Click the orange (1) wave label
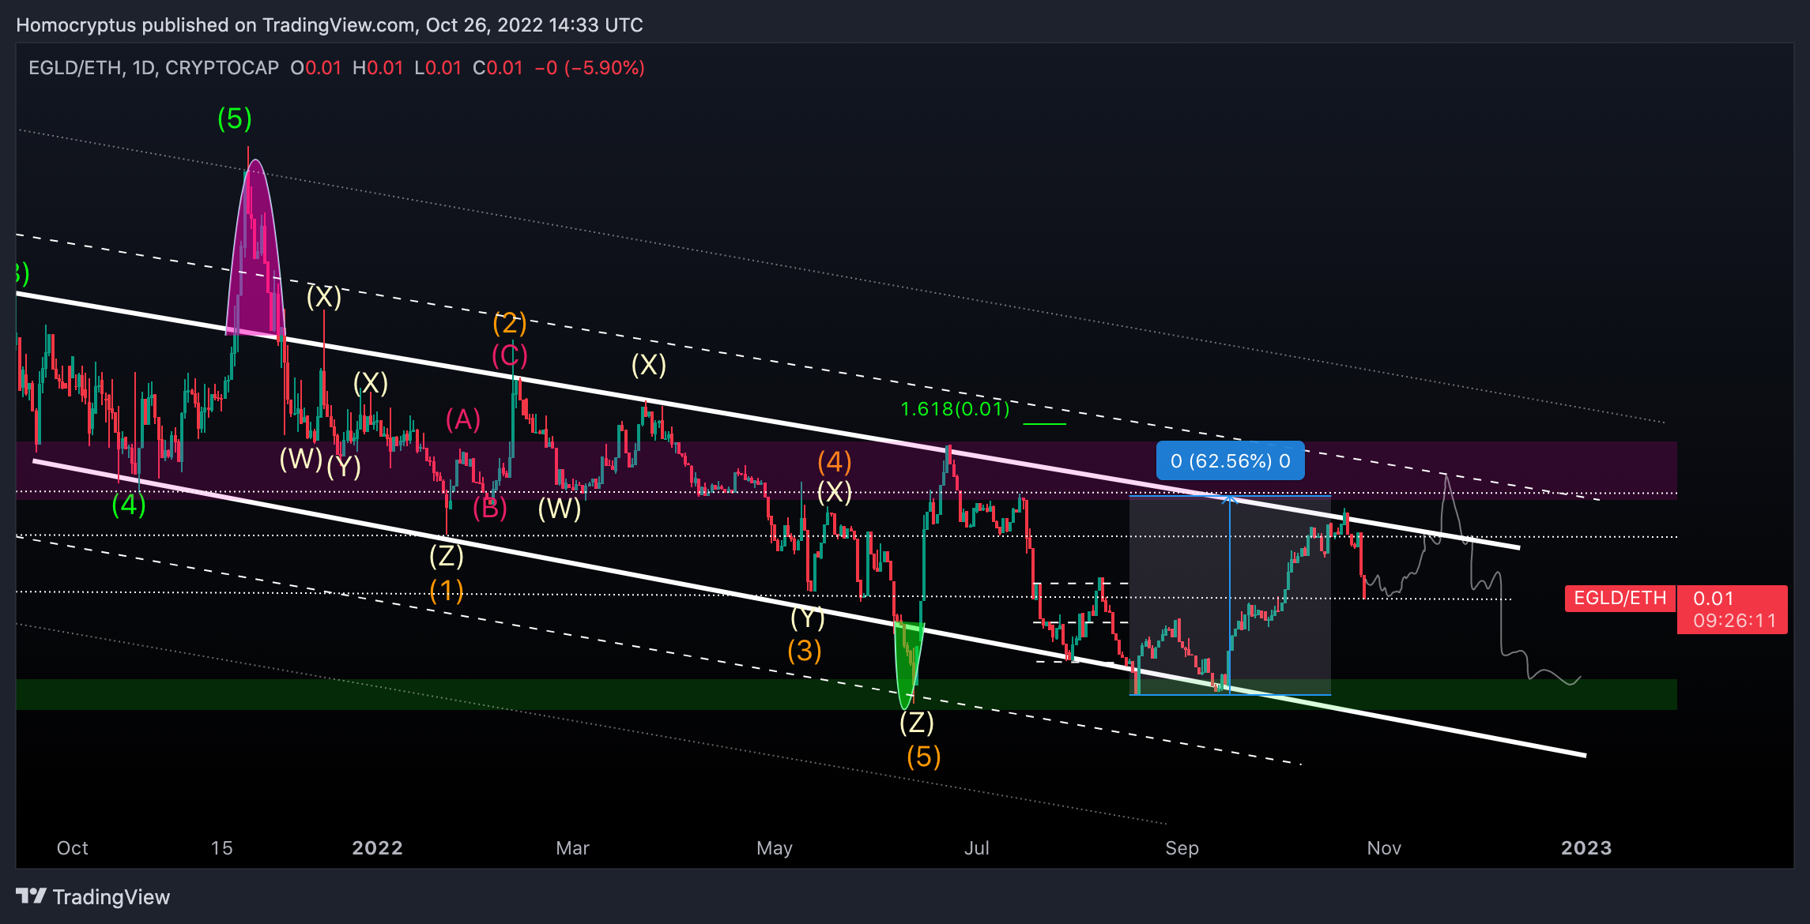The image size is (1810, 924). pos(447,590)
